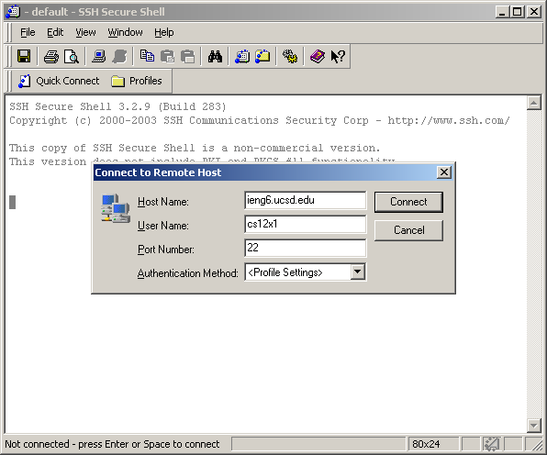This screenshot has width=547, height=455.
Task: Expand the Authentication Method dropdown
Action: 358,272
